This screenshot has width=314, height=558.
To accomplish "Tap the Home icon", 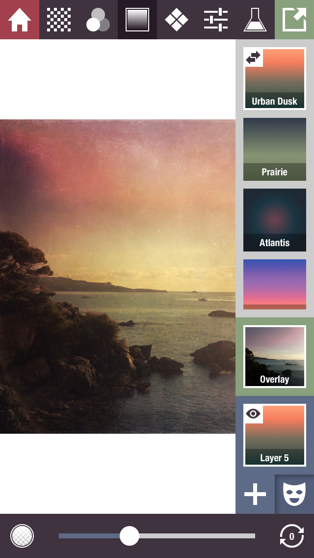I will (20, 20).
